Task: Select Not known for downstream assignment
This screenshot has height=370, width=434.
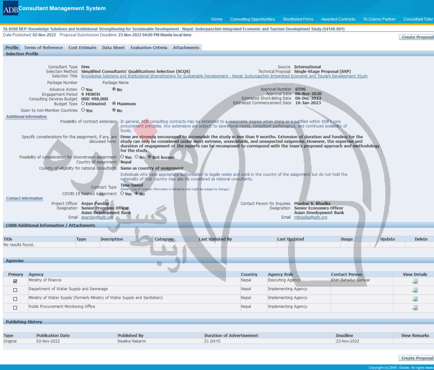Action: click(150, 157)
